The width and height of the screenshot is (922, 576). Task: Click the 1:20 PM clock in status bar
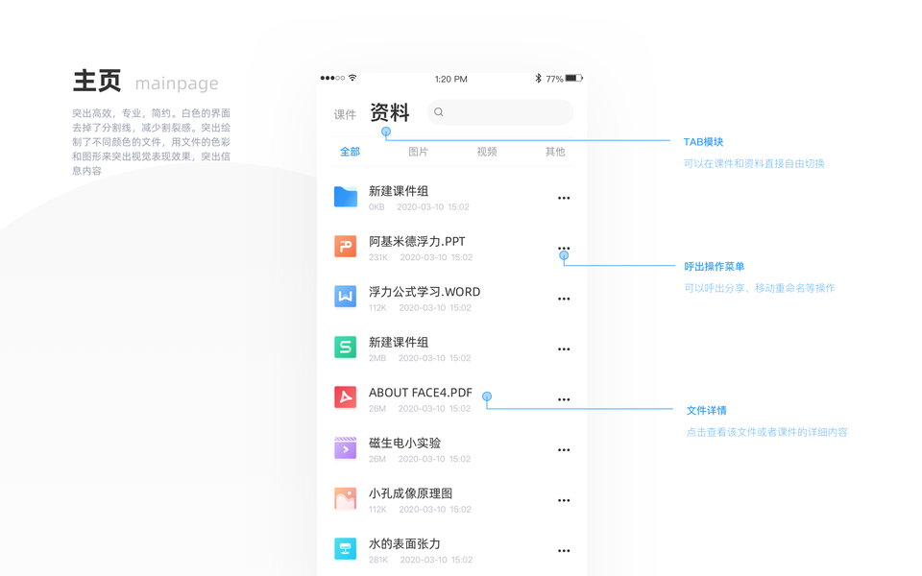(x=451, y=79)
